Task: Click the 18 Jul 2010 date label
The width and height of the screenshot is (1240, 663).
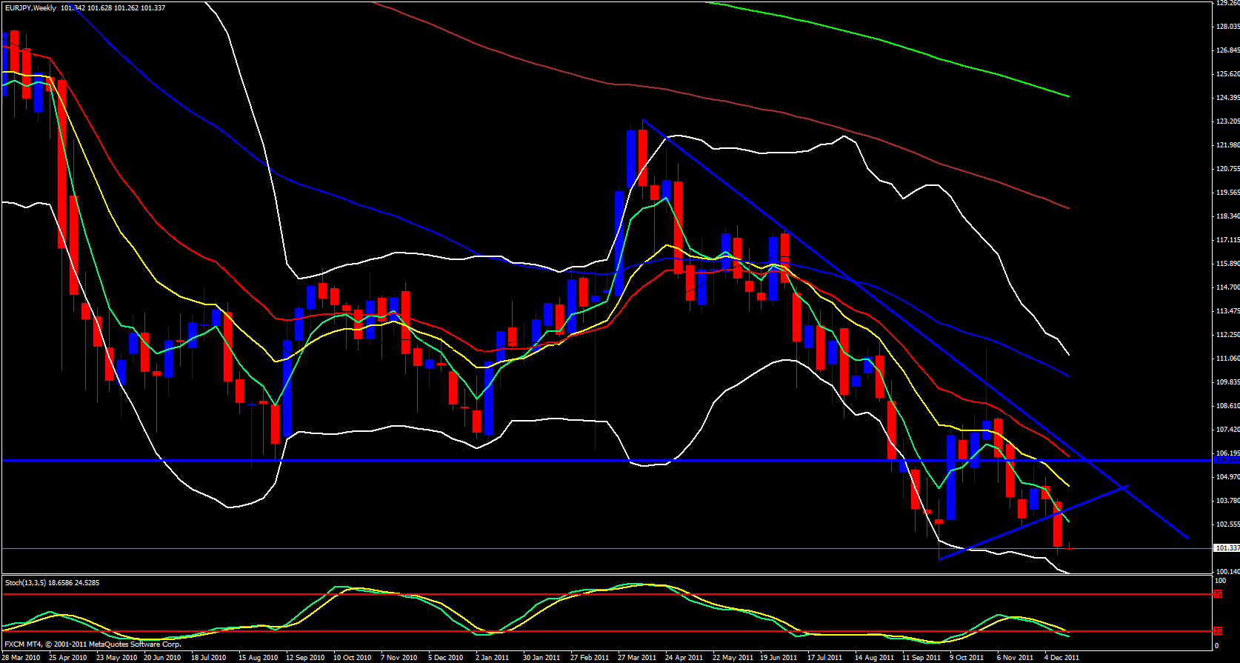Action: click(x=209, y=658)
